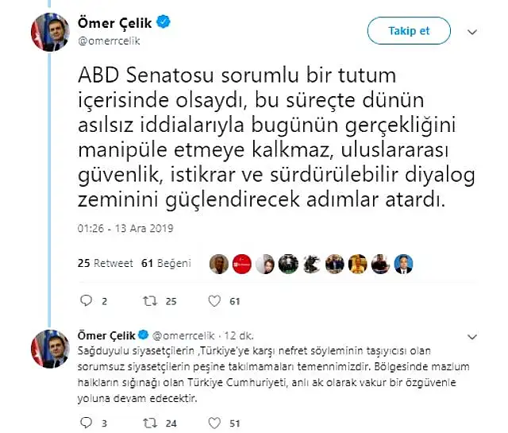Screen dimensions: 508x433
Task: Click Ömer Çelik's large profile picture
Action: [x=50, y=32]
